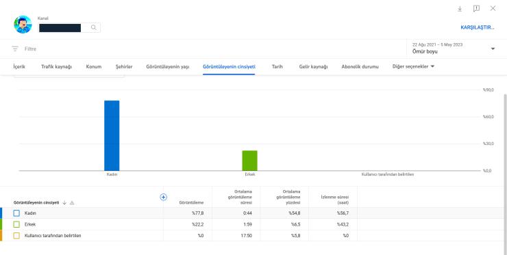
Task: Click the channel avatar picture
Action: [x=23, y=25]
